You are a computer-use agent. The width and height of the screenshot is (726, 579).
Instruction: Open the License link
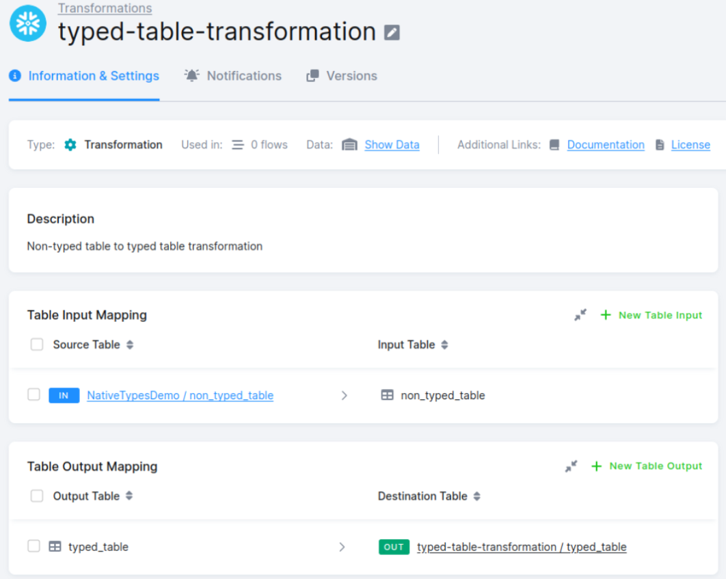click(690, 145)
